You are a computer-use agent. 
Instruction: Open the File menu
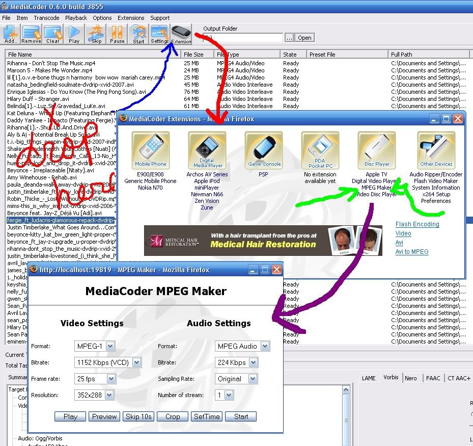tap(6, 18)
